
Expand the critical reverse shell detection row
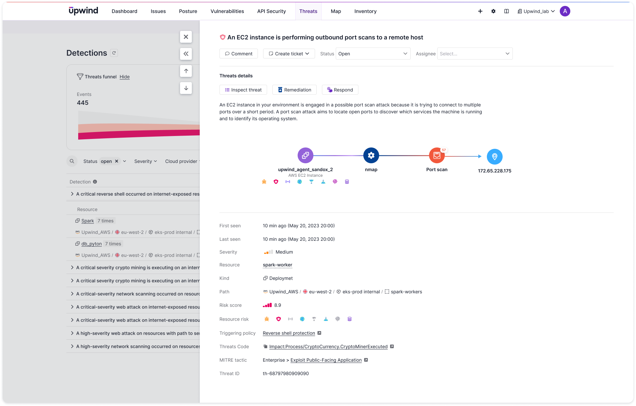tap(72, 194)
